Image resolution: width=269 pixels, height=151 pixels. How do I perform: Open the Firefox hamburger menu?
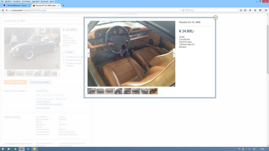coord(266,10)
